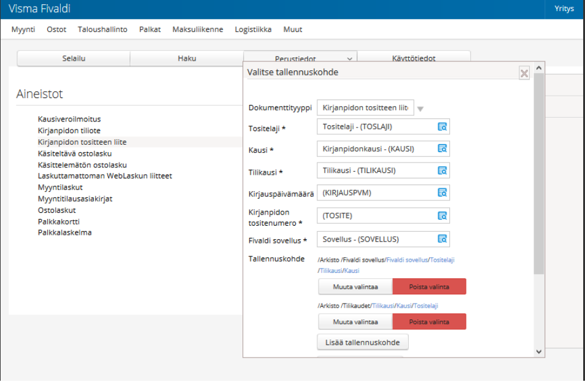
Task: Close the Valitse tallennuskohde dialog
Action: tap(524, 74)
